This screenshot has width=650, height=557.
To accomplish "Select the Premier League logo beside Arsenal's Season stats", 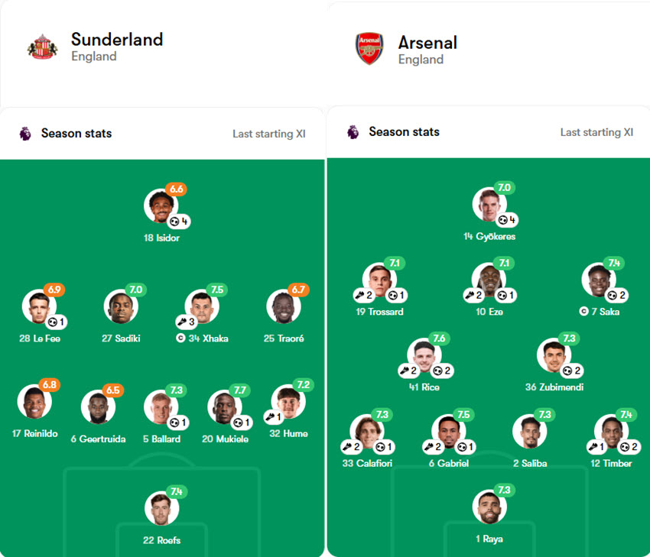I will (x=352, y=131).
